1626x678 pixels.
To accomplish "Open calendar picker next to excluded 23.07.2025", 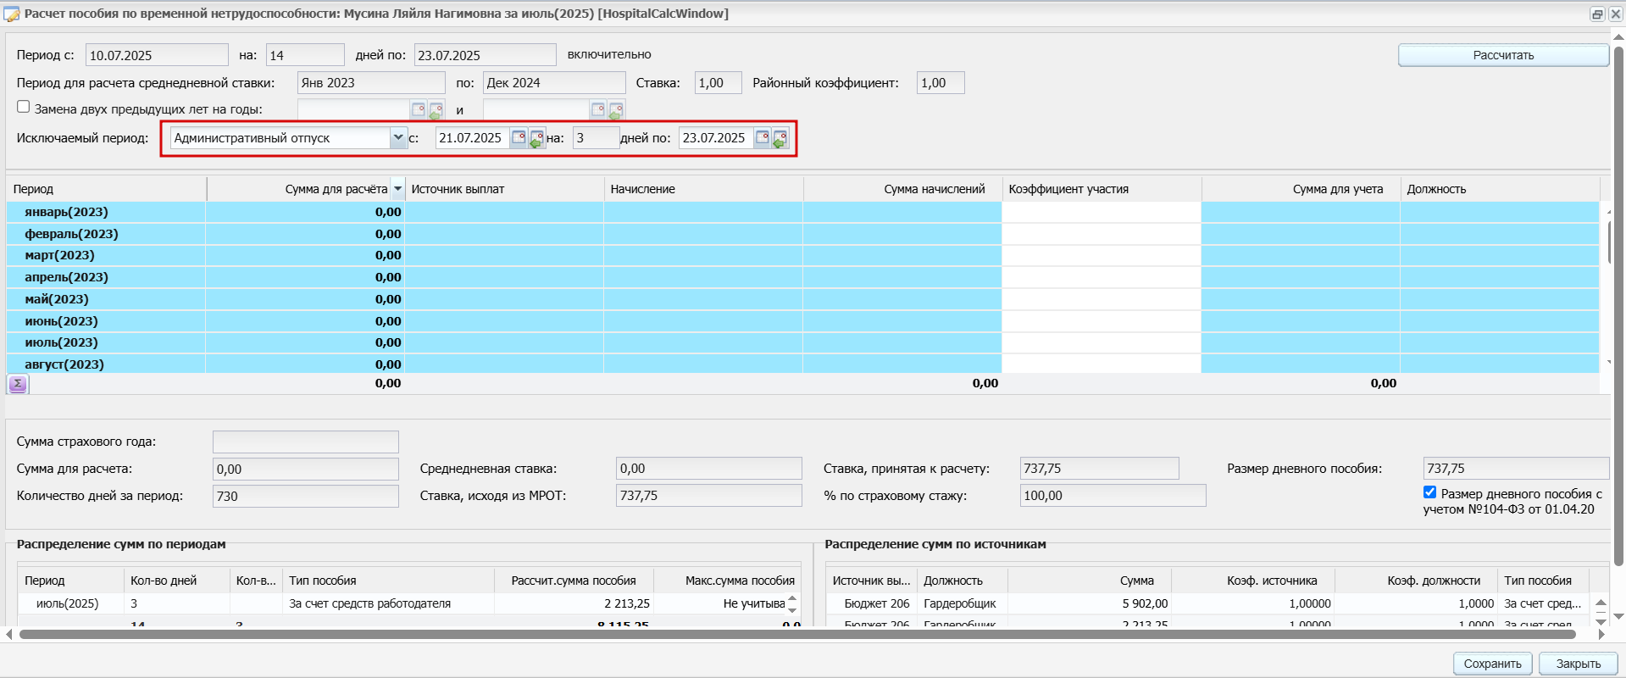I will 762,137.
